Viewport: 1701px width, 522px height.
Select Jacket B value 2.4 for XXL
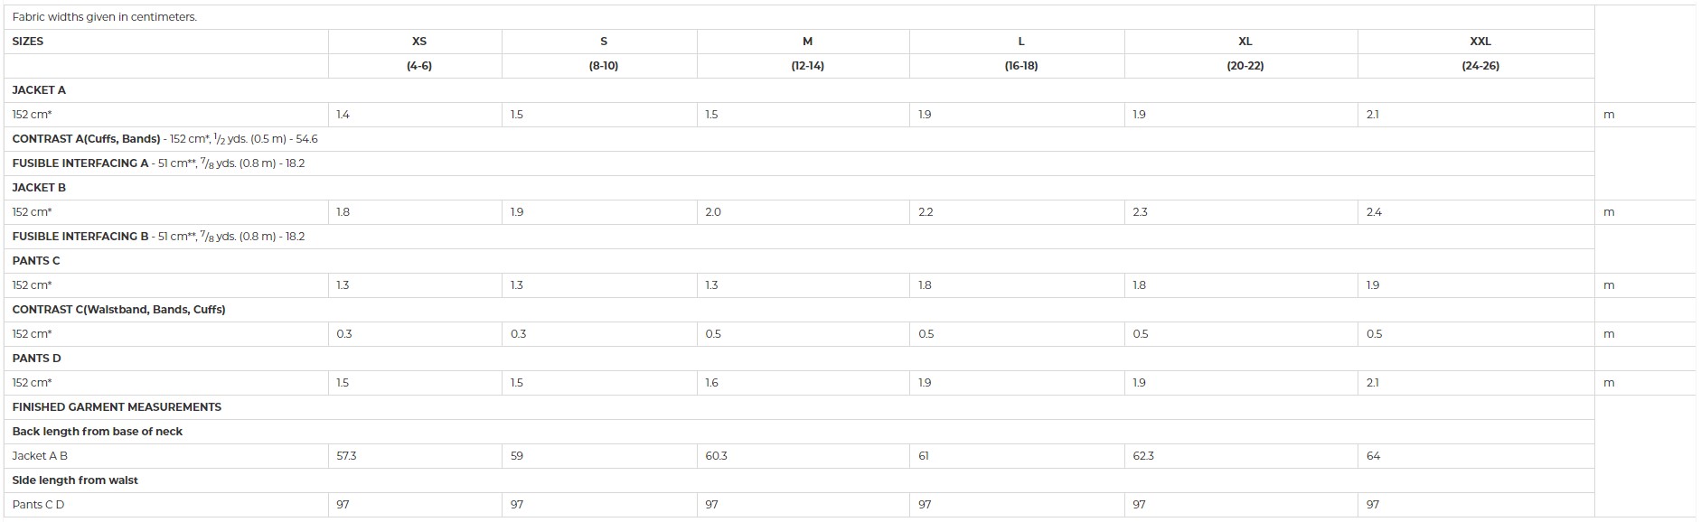click(1374, 212)
